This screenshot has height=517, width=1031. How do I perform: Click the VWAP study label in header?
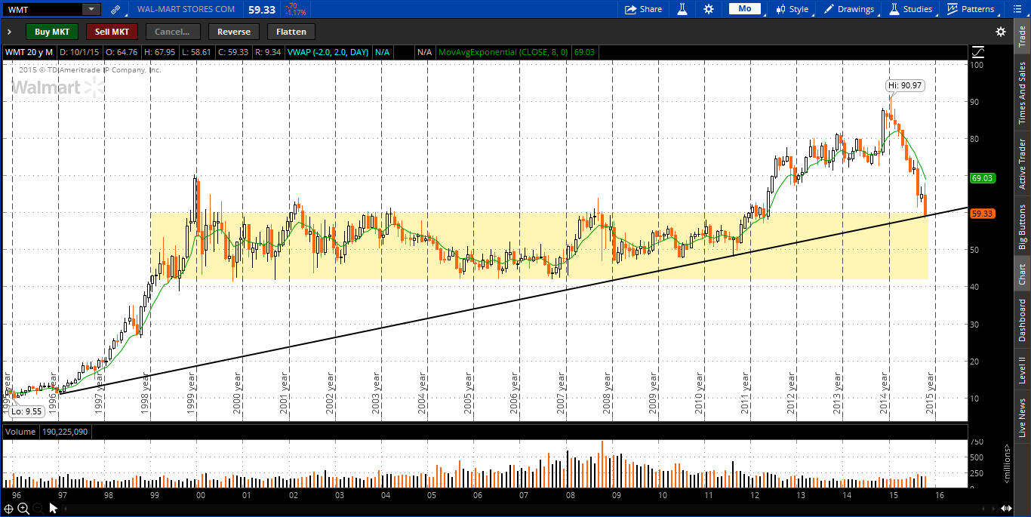(328, 52)
